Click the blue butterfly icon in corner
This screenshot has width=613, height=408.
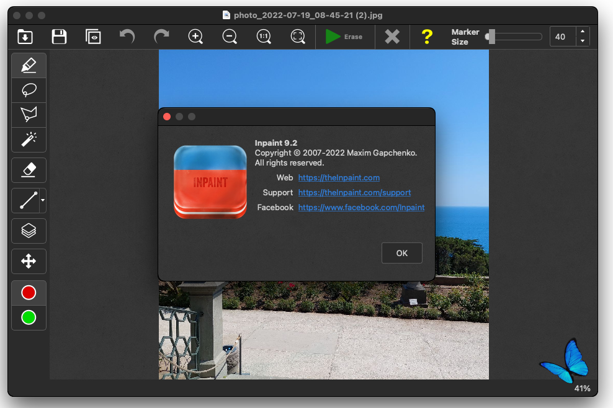[x=565, y=361]
